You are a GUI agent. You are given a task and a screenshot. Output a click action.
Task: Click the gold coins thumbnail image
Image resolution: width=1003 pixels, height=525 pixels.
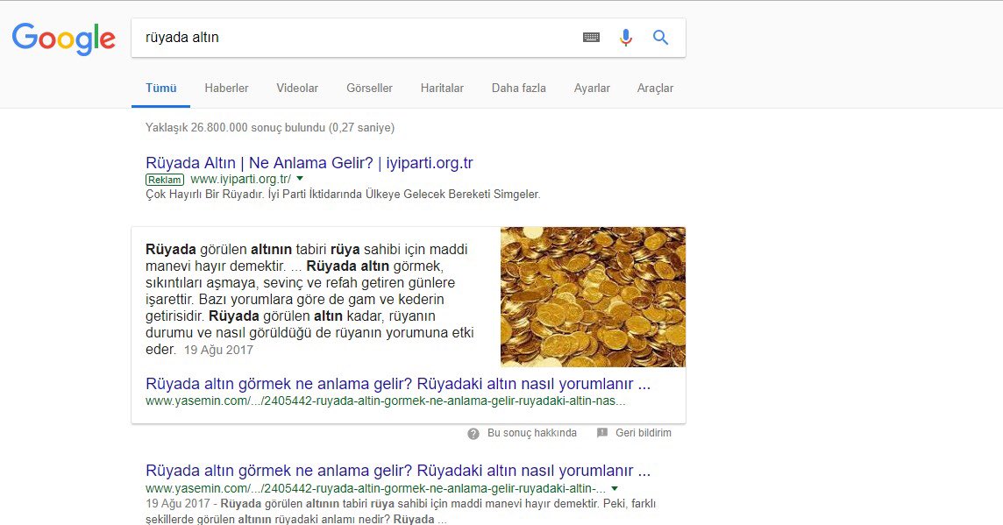[593, 296]
